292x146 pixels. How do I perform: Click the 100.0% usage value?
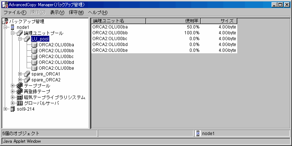[x=192, y=33]
